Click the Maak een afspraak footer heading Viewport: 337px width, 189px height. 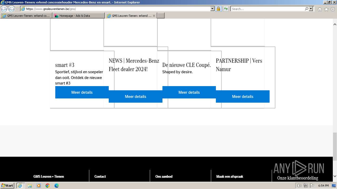tap(230, 176)
